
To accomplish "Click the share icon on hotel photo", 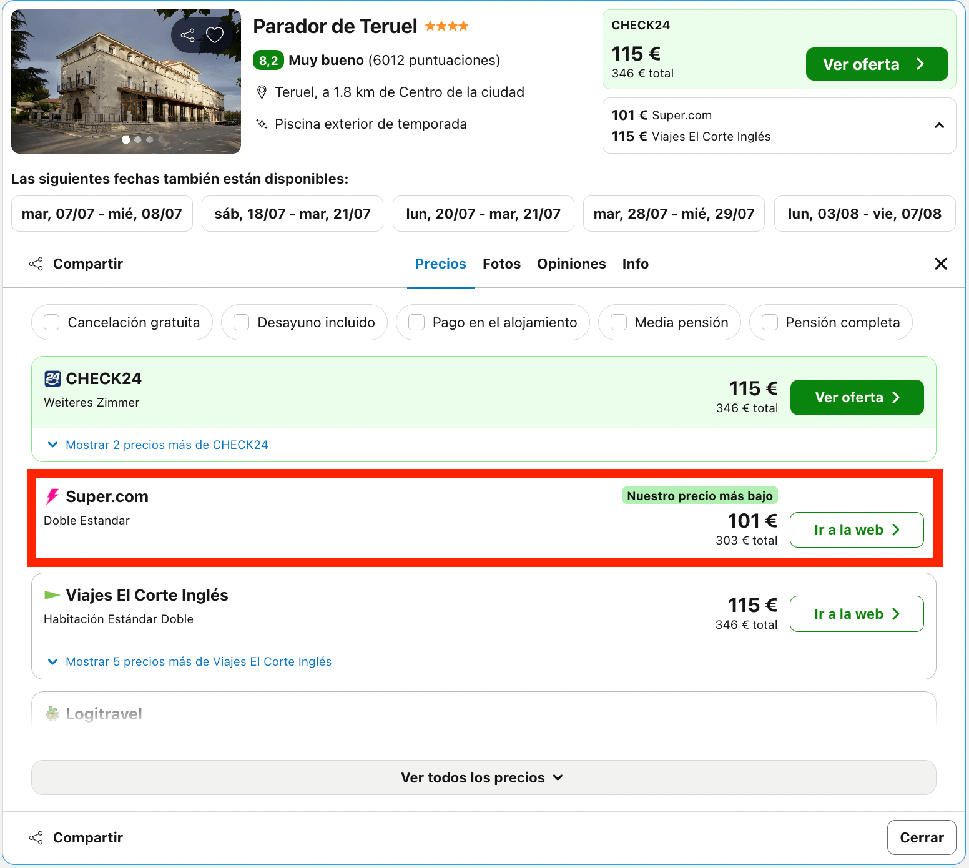I will [x=187, y=35].
